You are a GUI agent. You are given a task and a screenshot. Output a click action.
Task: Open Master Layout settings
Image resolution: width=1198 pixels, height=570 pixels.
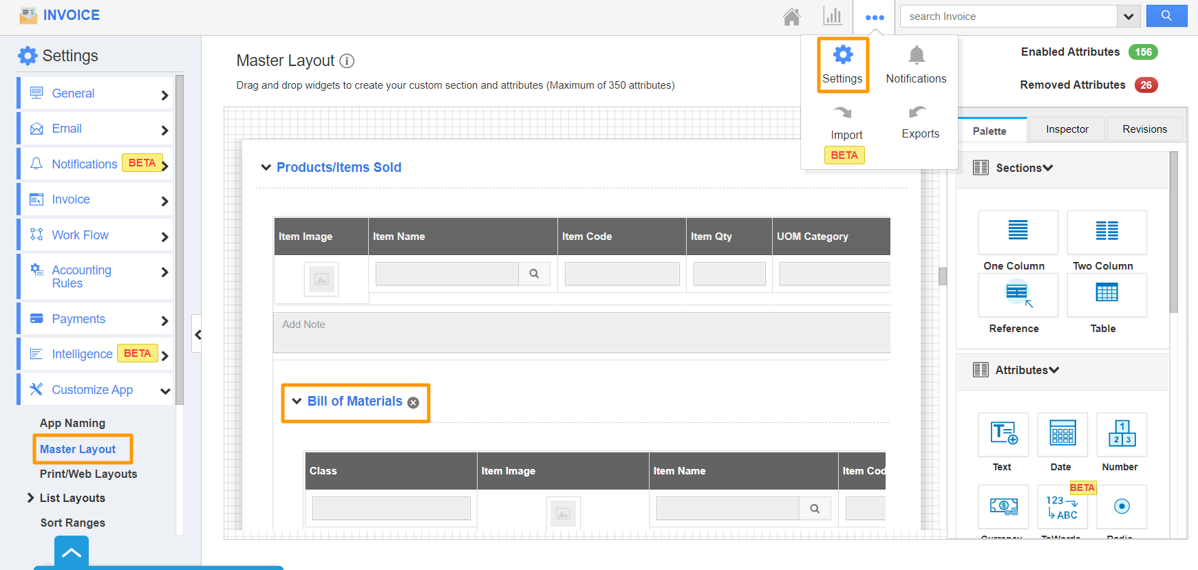(78, 449)
